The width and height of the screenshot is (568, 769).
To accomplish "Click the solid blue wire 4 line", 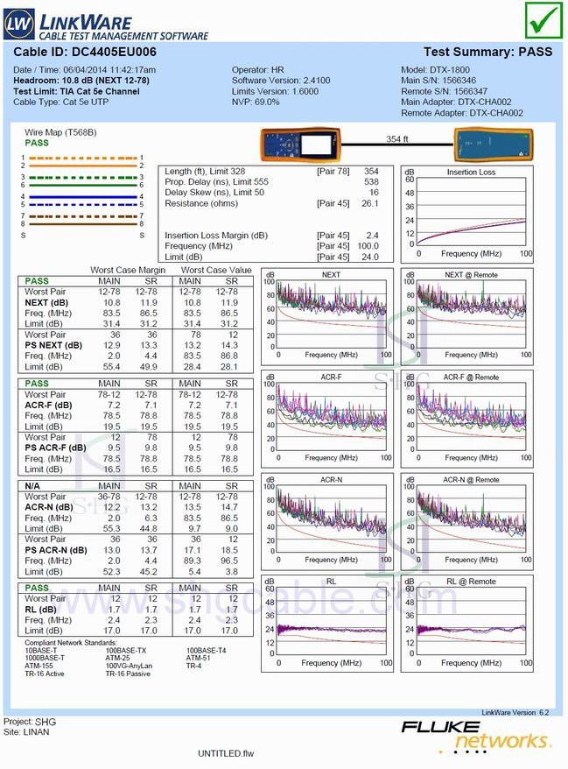I will tap(83, 197).
